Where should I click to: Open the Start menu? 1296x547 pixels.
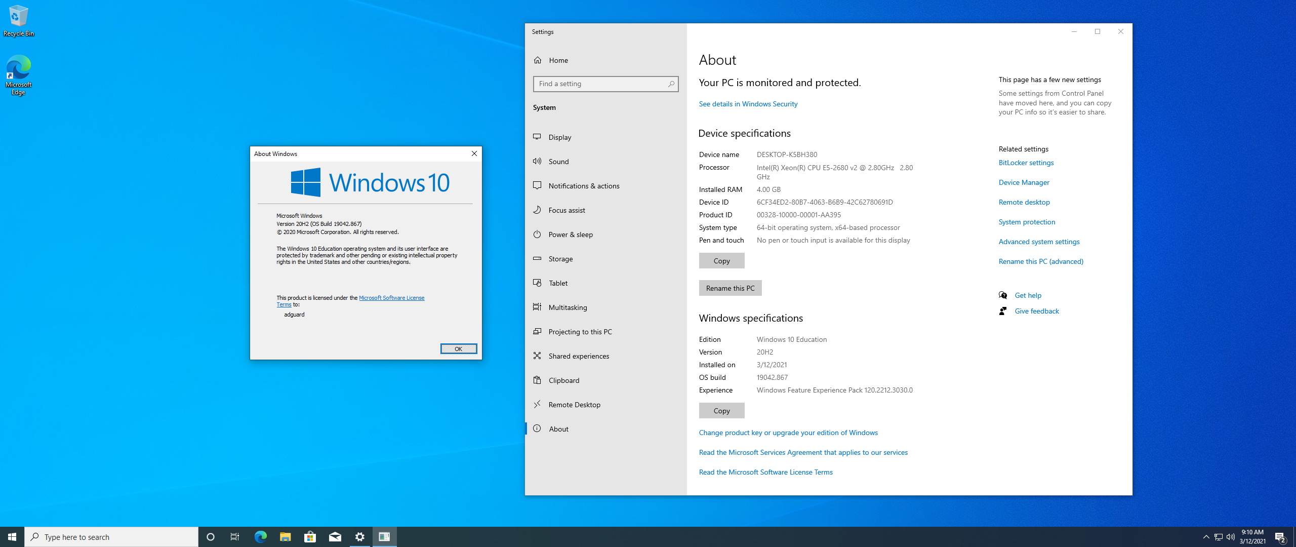click(12, 537)
